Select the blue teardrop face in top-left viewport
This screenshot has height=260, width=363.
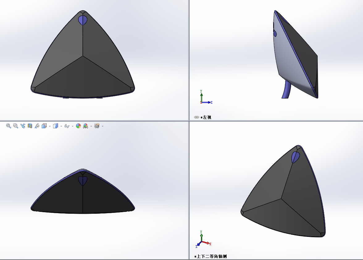click(x=83, y=20)
